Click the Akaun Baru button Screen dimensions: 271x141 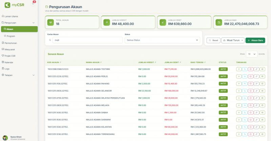coord(255,40)
